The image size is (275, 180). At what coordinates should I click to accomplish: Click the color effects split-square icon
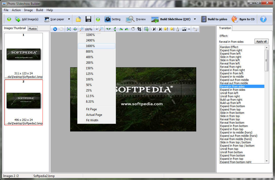(x=184, y=29)
